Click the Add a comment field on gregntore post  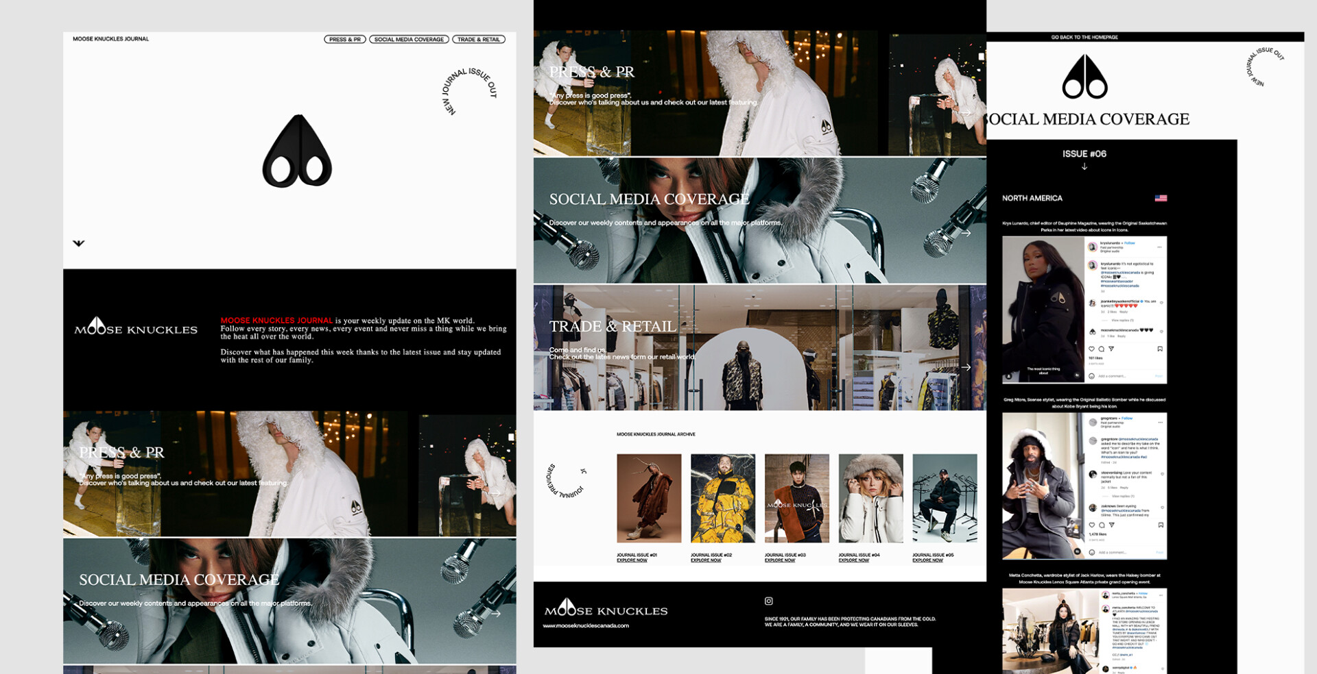click(1113, 552)
